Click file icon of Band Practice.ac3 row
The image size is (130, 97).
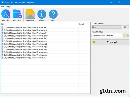point(2,30)
